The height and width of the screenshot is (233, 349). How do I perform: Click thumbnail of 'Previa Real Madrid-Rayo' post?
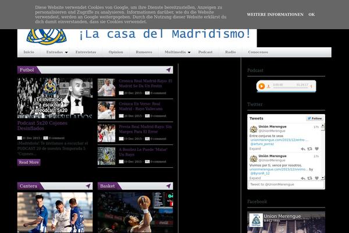pyautogui.click(x=106, y=133)
